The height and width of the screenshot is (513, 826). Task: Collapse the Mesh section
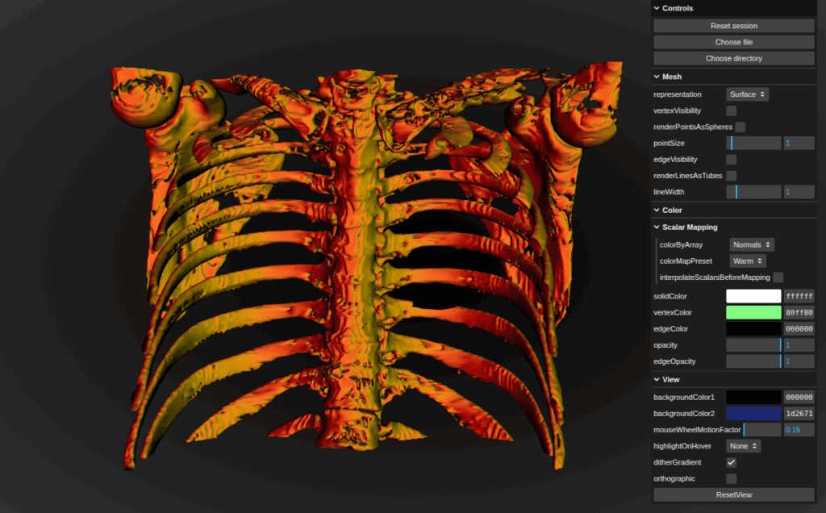pyautogui.click(x=671, y=77)
